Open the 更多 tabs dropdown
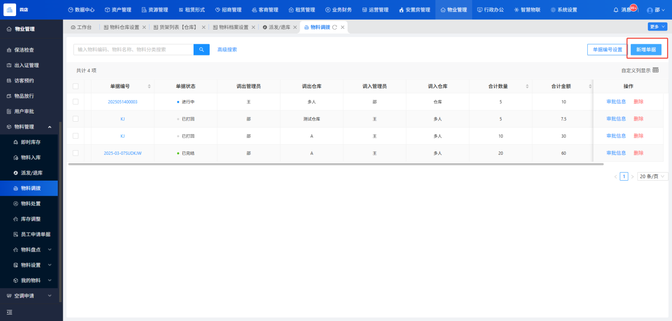The image size is (672, 321). 657,27
